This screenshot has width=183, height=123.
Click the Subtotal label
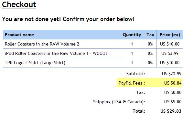135,74
